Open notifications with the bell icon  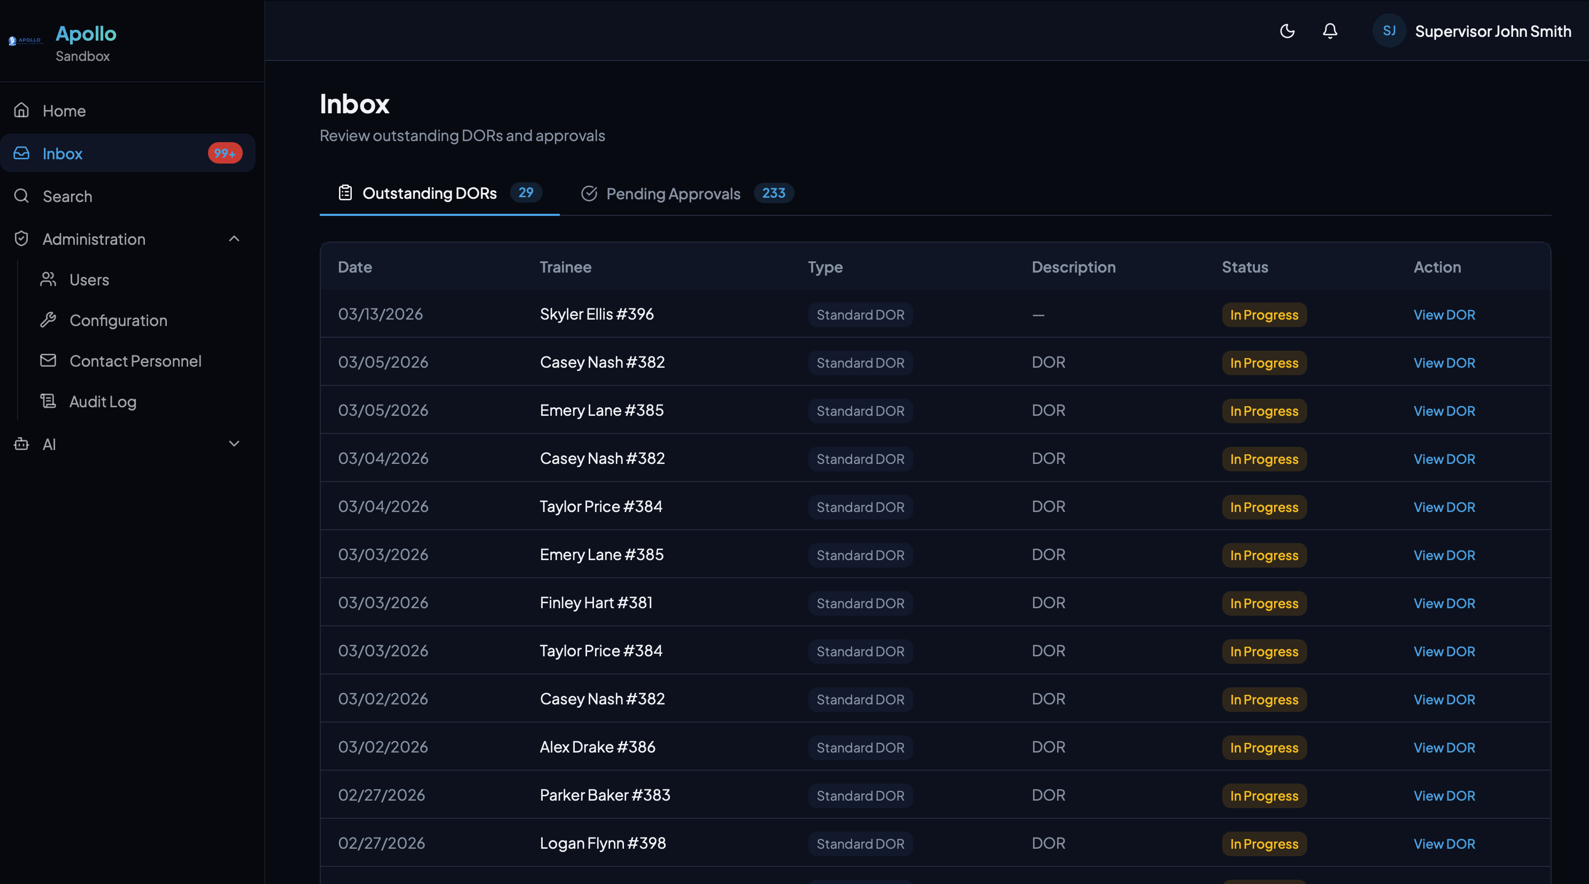pyautogui.click(x=1330, y=31)
